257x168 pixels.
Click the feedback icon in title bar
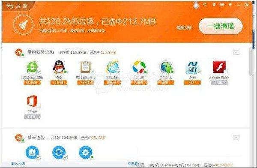coord(222,5)
